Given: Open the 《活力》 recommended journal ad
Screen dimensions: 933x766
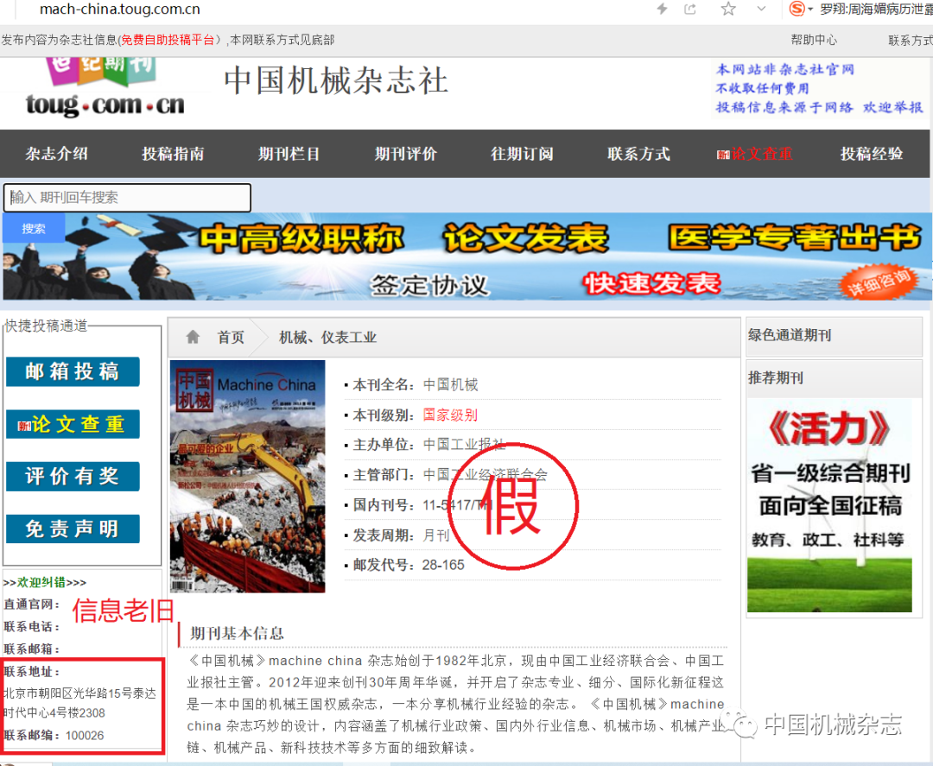Looking at the screenshot, I should [x=829, y=505].
